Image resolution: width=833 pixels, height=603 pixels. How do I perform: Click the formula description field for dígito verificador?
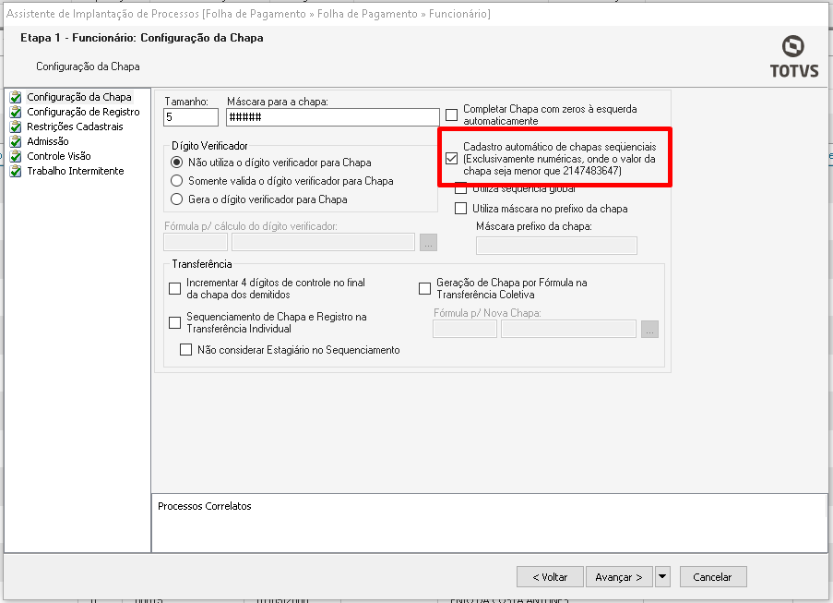click(x=324, y=242)
